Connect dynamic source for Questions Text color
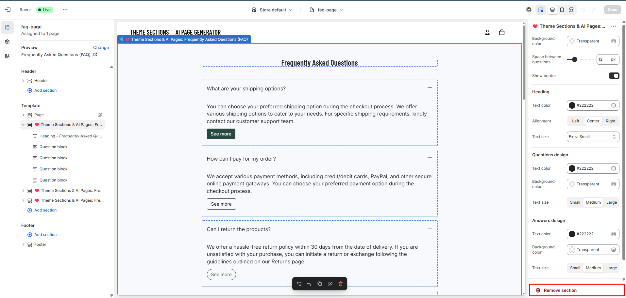The width and height of the screenshot is (626, 298). point(614,168)
